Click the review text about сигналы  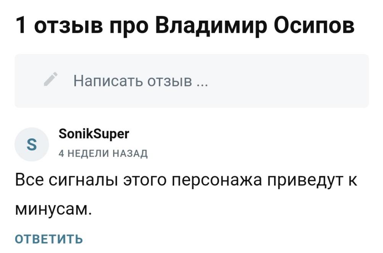[186, 180]
